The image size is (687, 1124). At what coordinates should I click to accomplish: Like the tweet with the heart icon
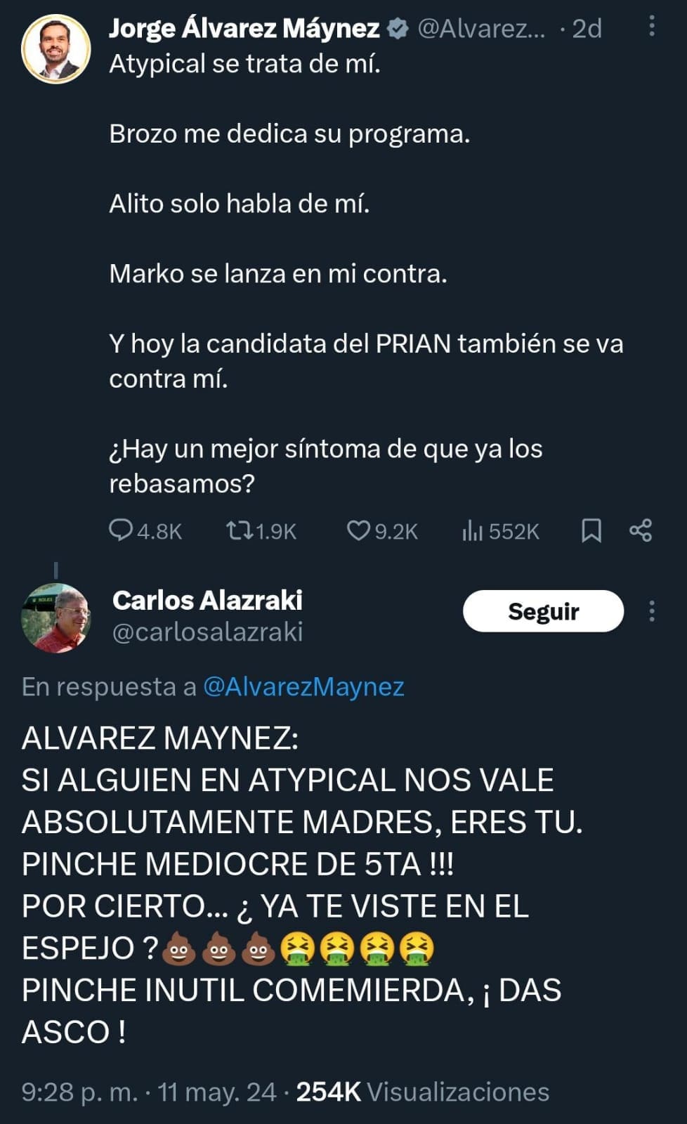[358, 530]
